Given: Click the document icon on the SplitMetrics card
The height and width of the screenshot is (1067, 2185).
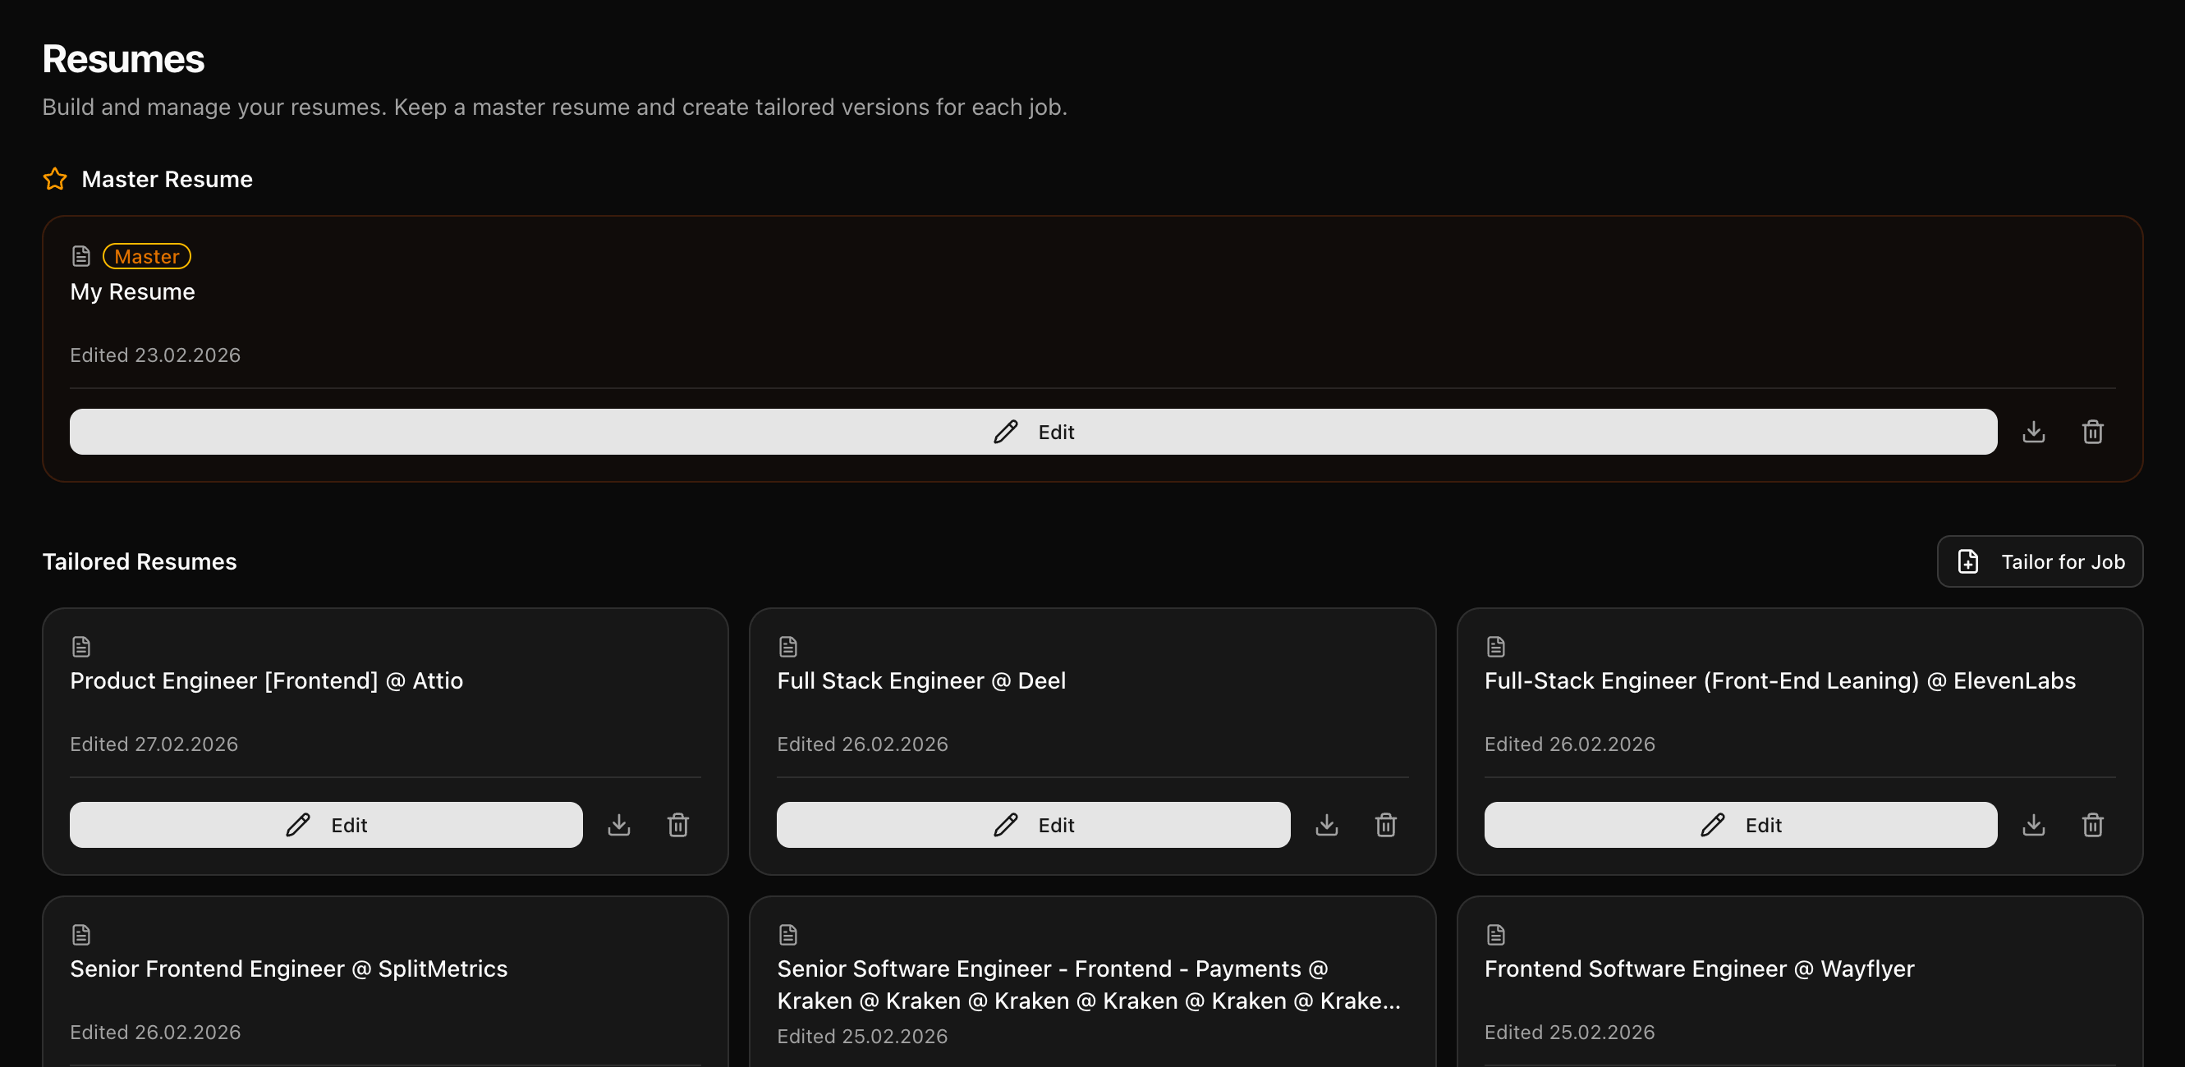Looking at the screenshot, I should (x=80, y=934).
